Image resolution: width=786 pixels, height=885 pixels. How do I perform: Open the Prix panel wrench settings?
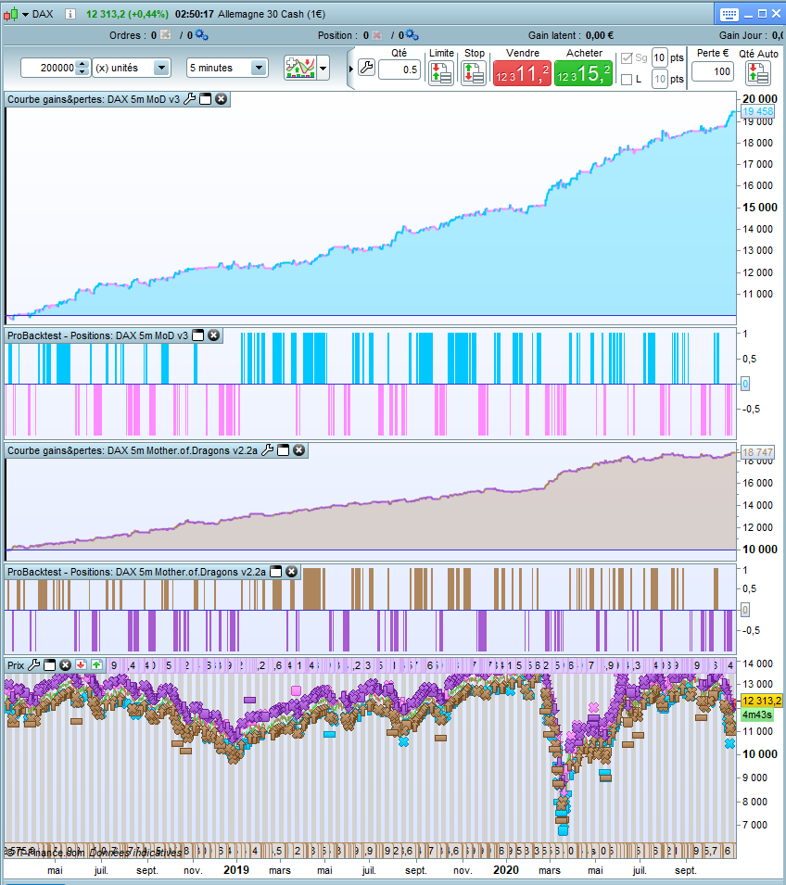click(x=34, y=664)
